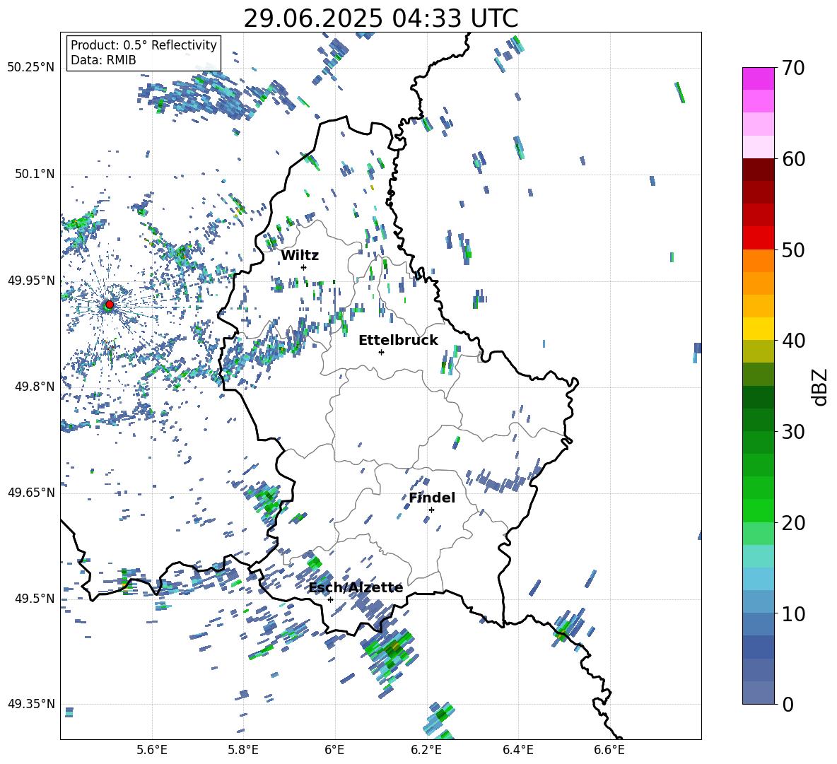Click the dBZ colorbar label
Viewport: 837px width, 764px height.
point(821,387)
